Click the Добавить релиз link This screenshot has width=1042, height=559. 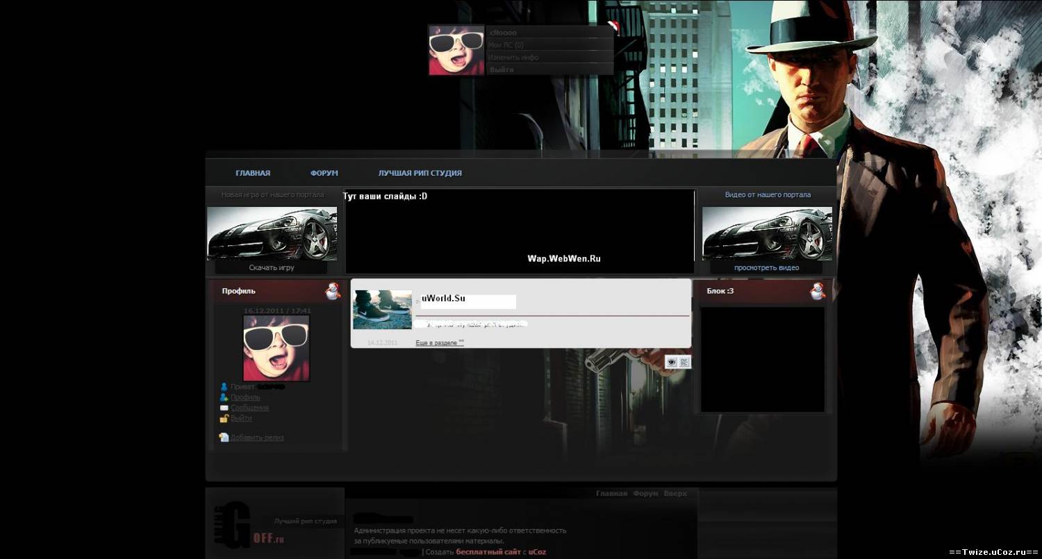tap(257, 437)
